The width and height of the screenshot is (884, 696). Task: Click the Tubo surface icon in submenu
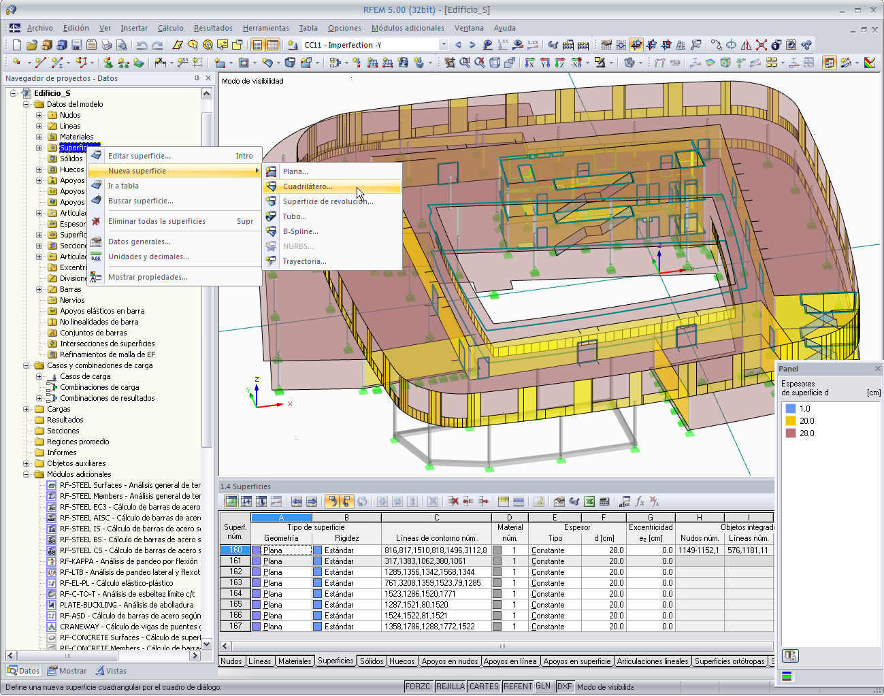pyautogui.click(x=271, y=216)
